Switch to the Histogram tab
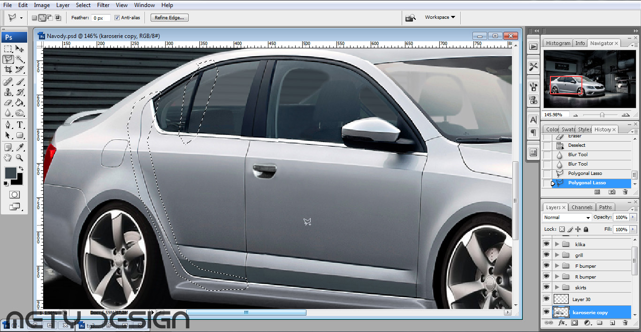 click(x=558, y=43)
